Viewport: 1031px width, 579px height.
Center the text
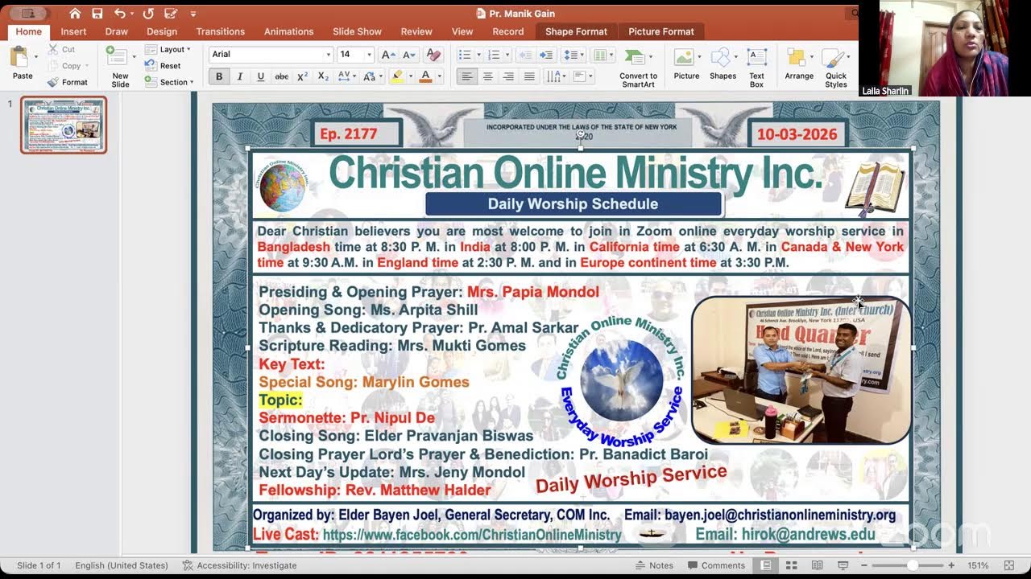tap(487, 76)
